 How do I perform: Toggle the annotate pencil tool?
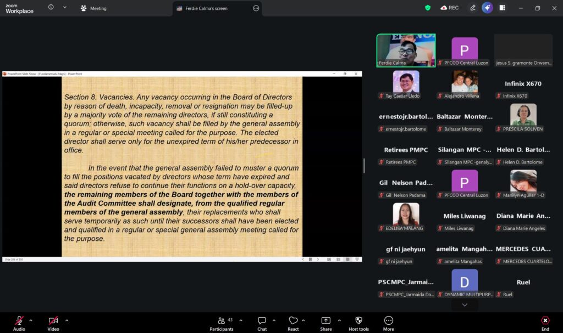(472, 8)
